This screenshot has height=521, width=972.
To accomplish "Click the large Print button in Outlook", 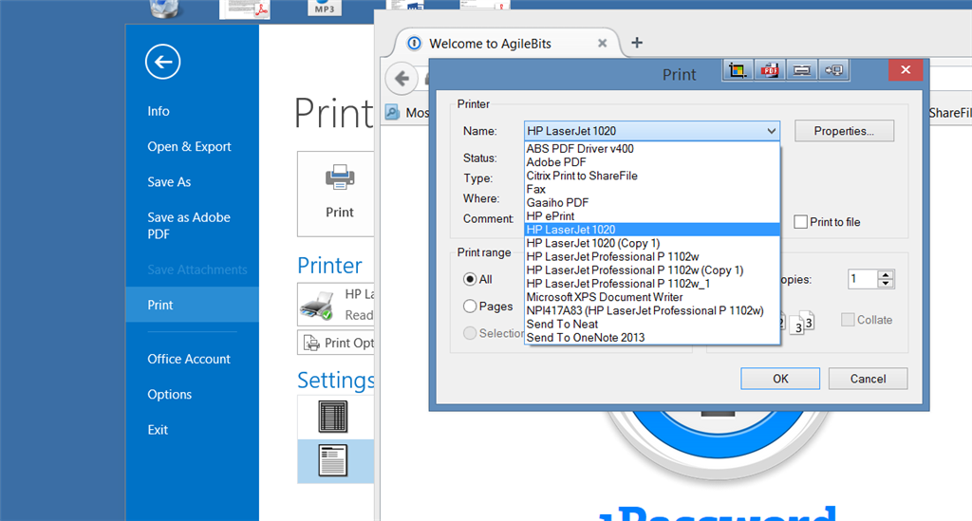I will (x=335, y=194).
